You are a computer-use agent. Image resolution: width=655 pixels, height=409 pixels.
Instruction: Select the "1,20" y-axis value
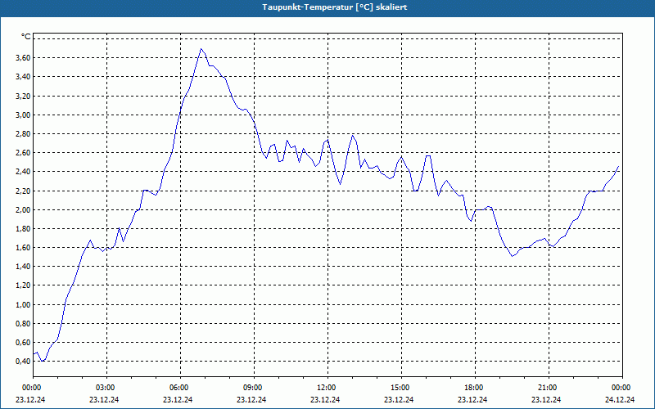tap(23, 285)
